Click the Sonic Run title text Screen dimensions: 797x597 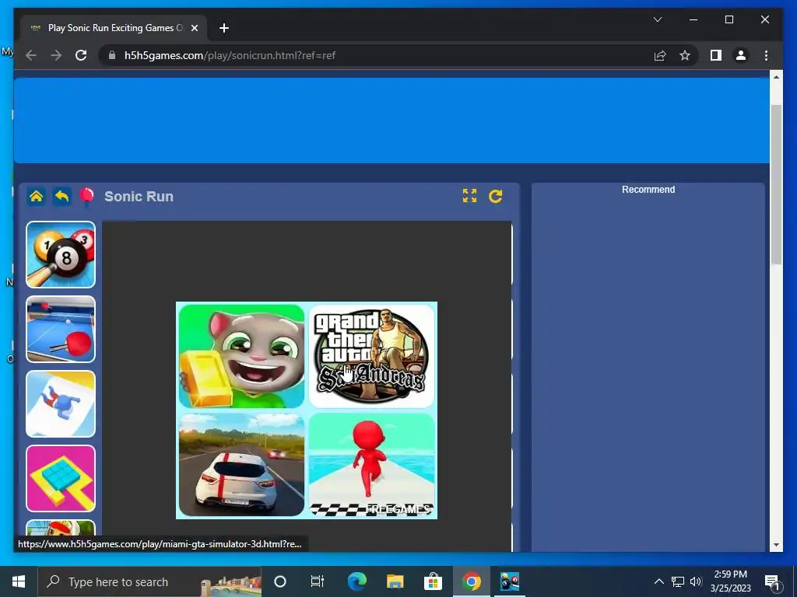pyautogui.click(x=139, y=197)
